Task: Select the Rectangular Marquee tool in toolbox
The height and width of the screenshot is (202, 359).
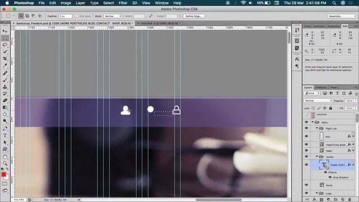Action: (5, 38)
